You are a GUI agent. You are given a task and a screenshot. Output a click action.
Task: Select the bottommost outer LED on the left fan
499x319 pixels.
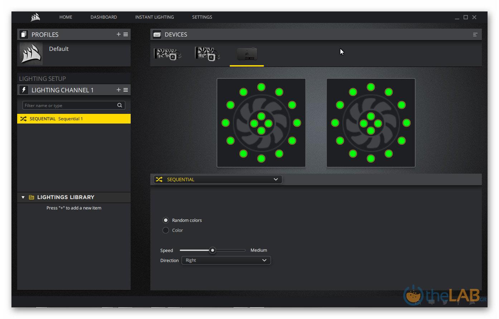pos(261,159)
